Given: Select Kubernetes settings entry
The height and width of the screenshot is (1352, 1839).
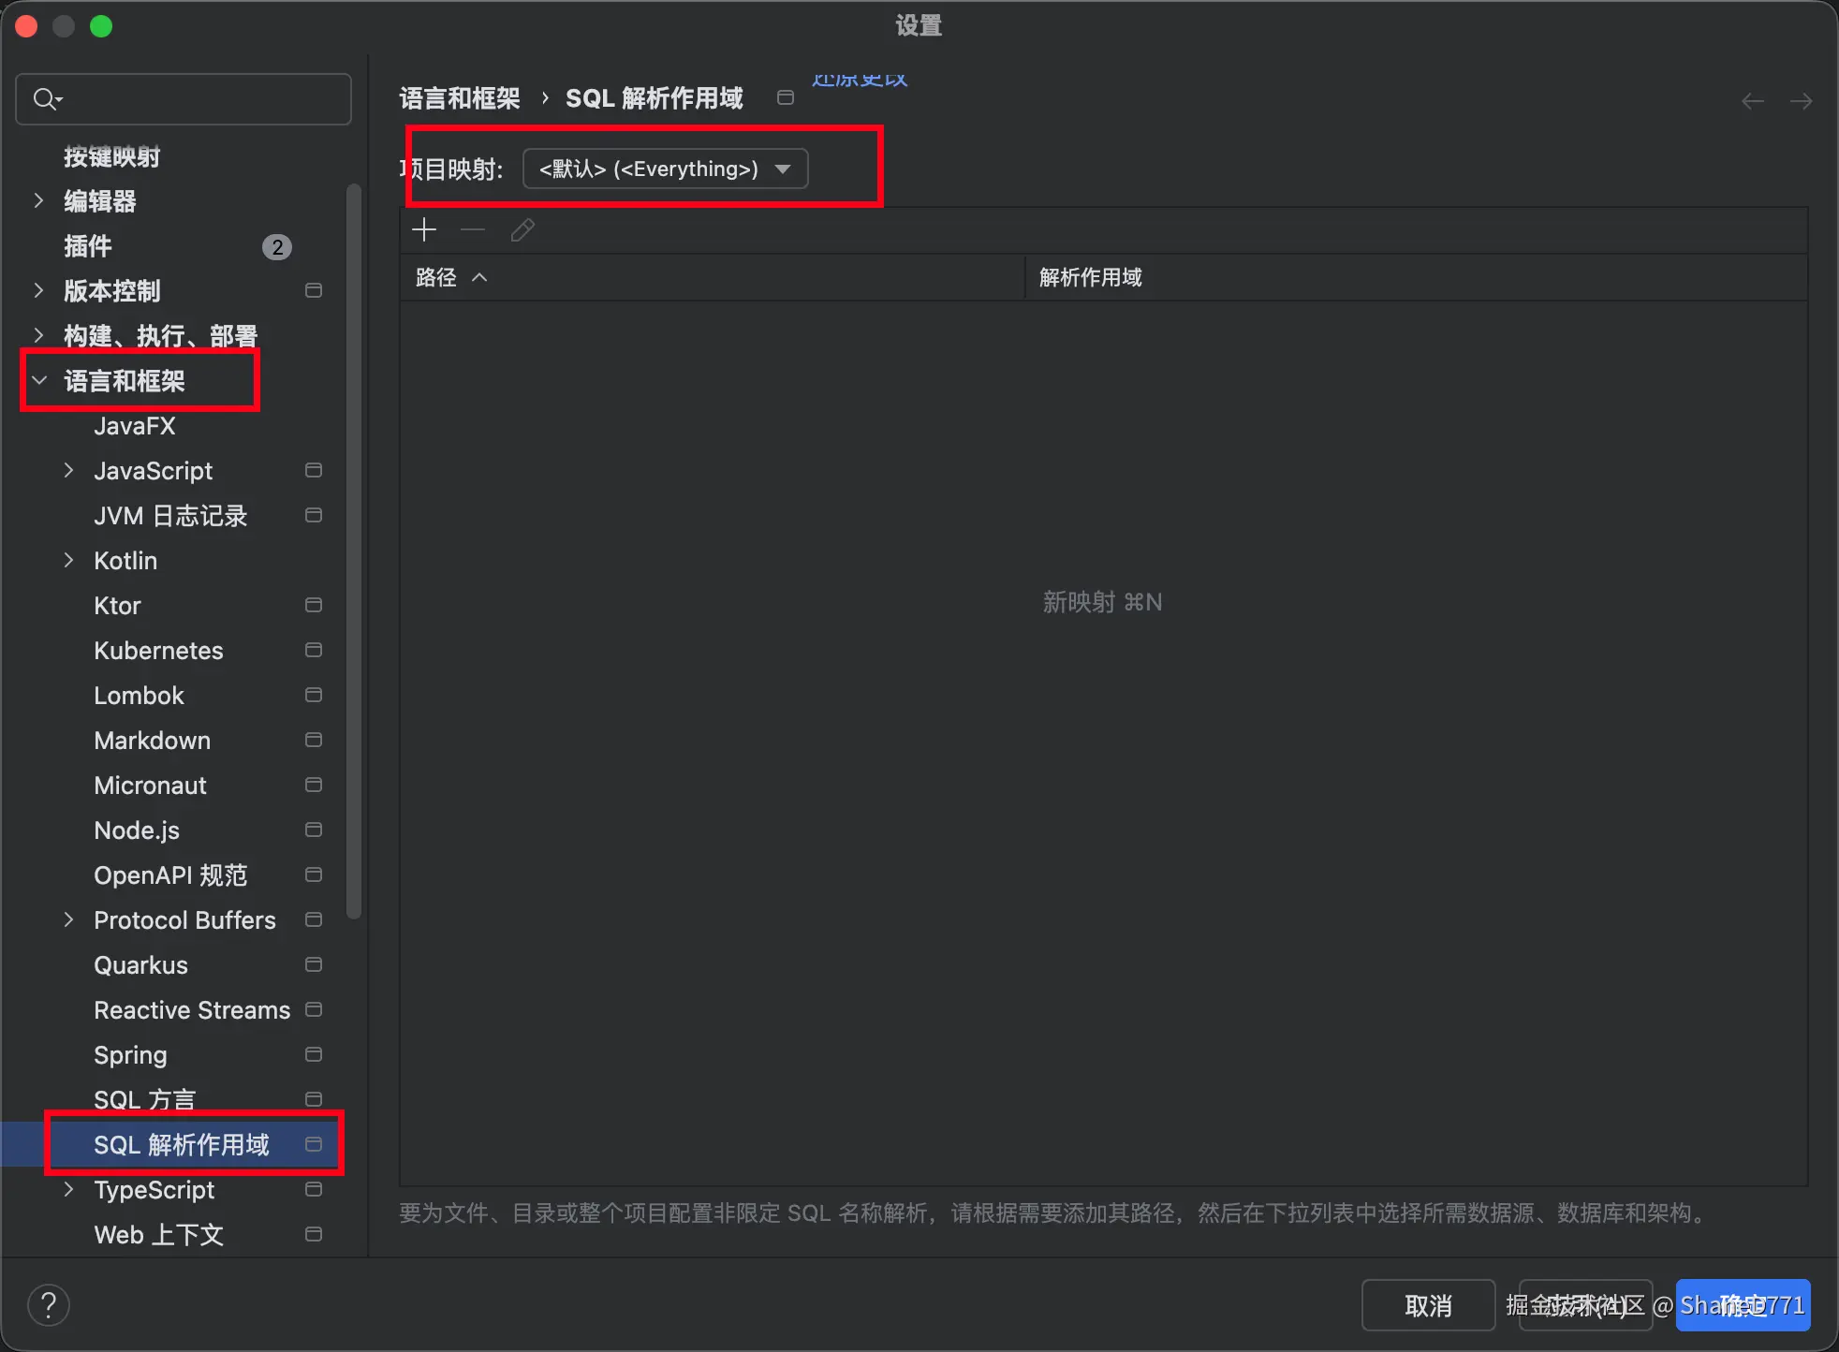Looking at the screenshot, I should point(158,651).
